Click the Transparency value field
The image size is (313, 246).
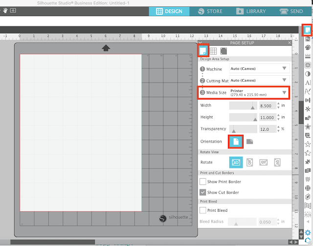(268, 129)
